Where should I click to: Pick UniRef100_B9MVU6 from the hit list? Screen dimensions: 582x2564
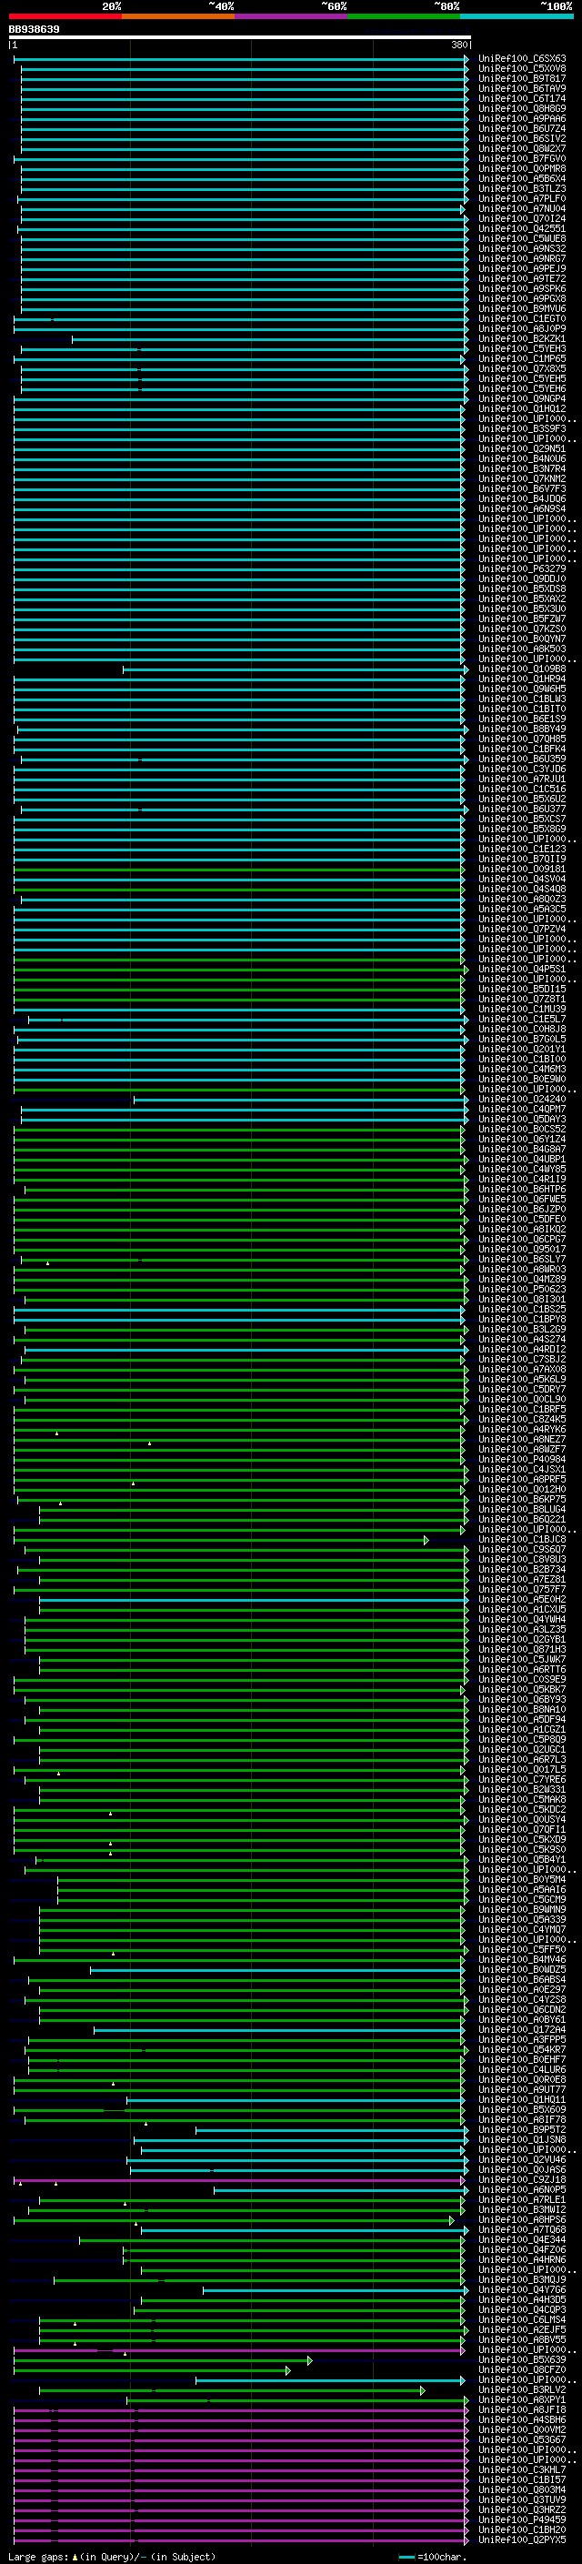pyautogui.click(x=522, y=308)
